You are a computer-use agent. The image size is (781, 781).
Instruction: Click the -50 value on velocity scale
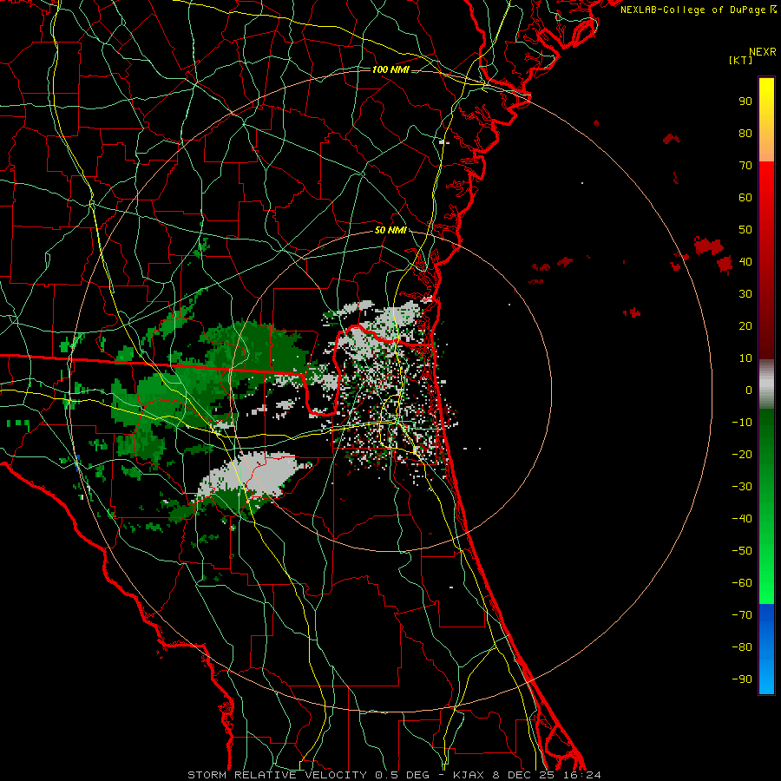(742, 551)
